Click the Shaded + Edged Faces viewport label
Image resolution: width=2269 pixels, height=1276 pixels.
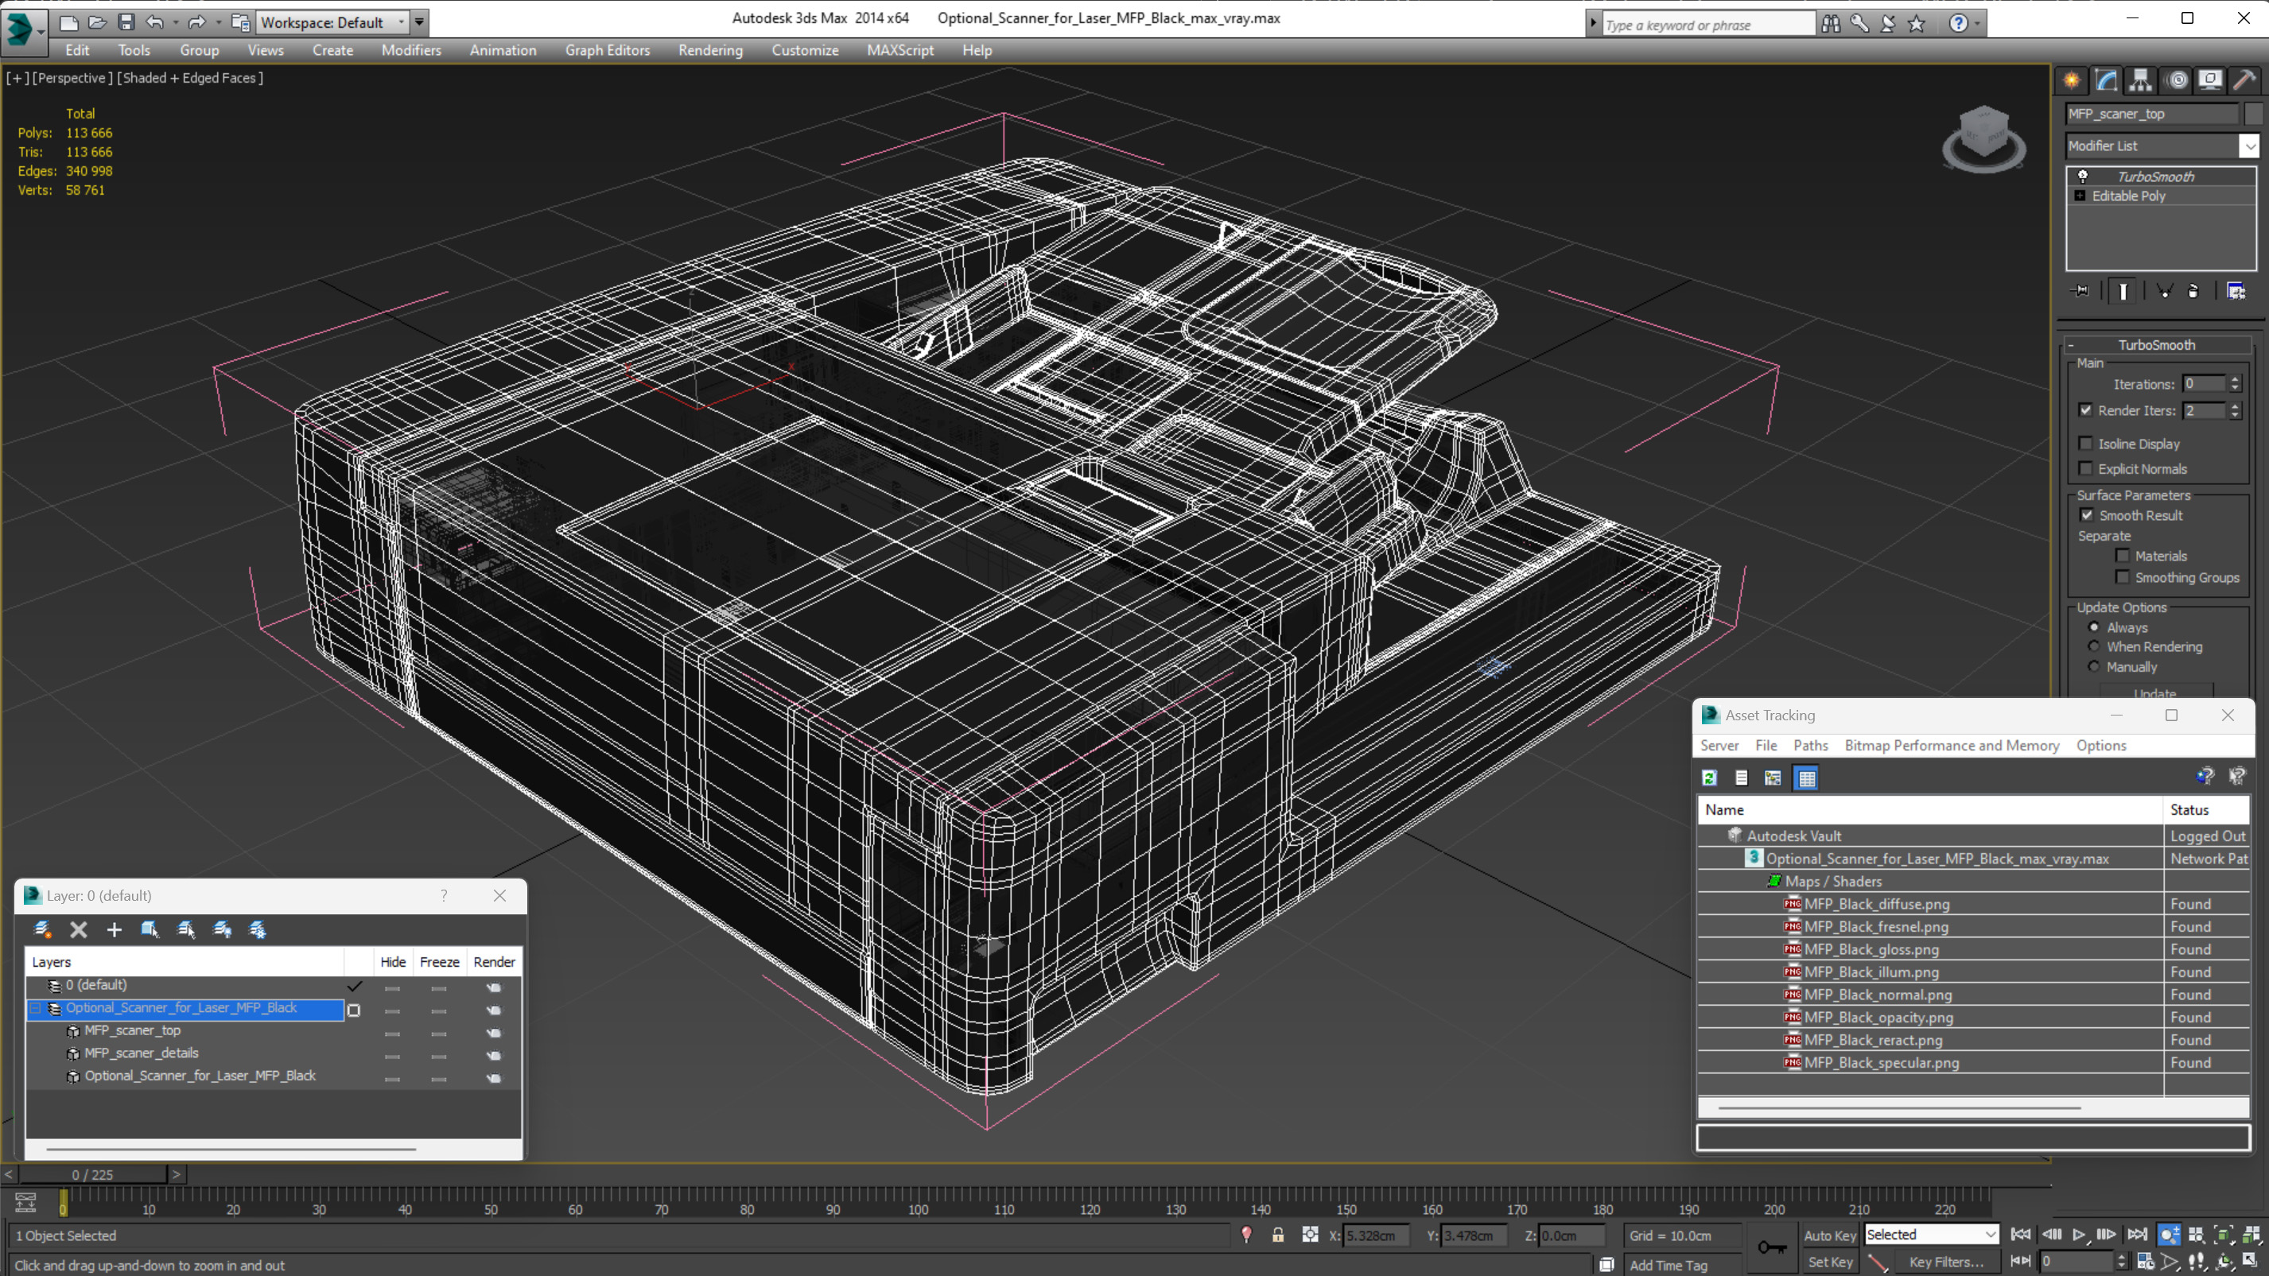pyautogui.click(x=190, y=77)
